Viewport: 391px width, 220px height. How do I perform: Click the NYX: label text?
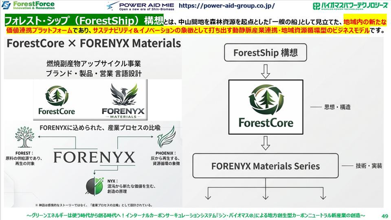tap(113, 181)
